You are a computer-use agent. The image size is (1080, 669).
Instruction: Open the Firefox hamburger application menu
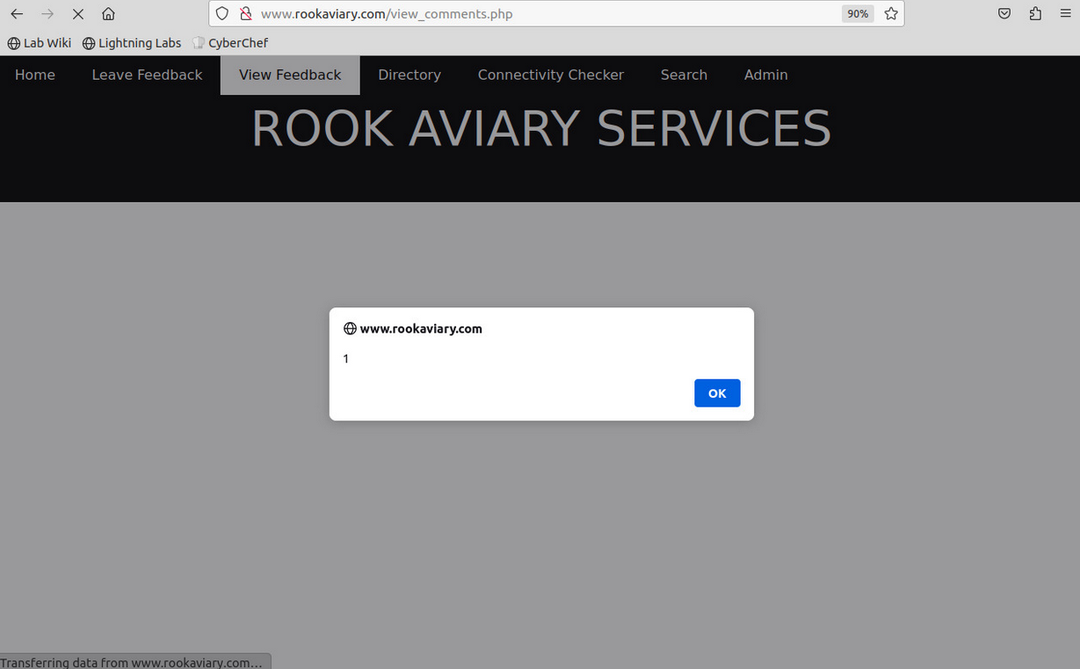click(1065, 14)
